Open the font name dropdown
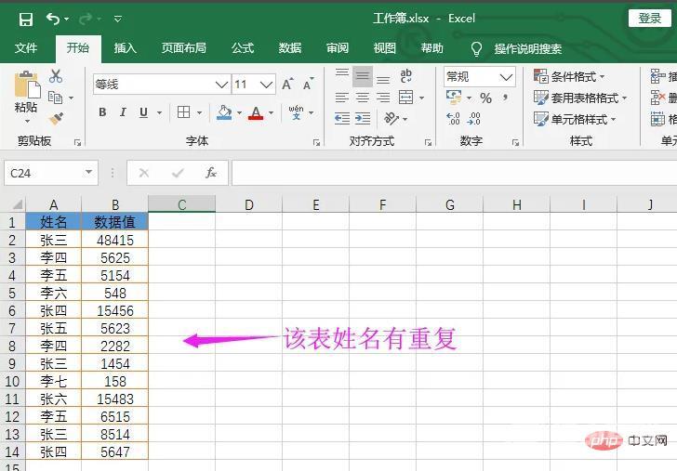The height and width of the screenshot is (471, 677). point(221,85)
